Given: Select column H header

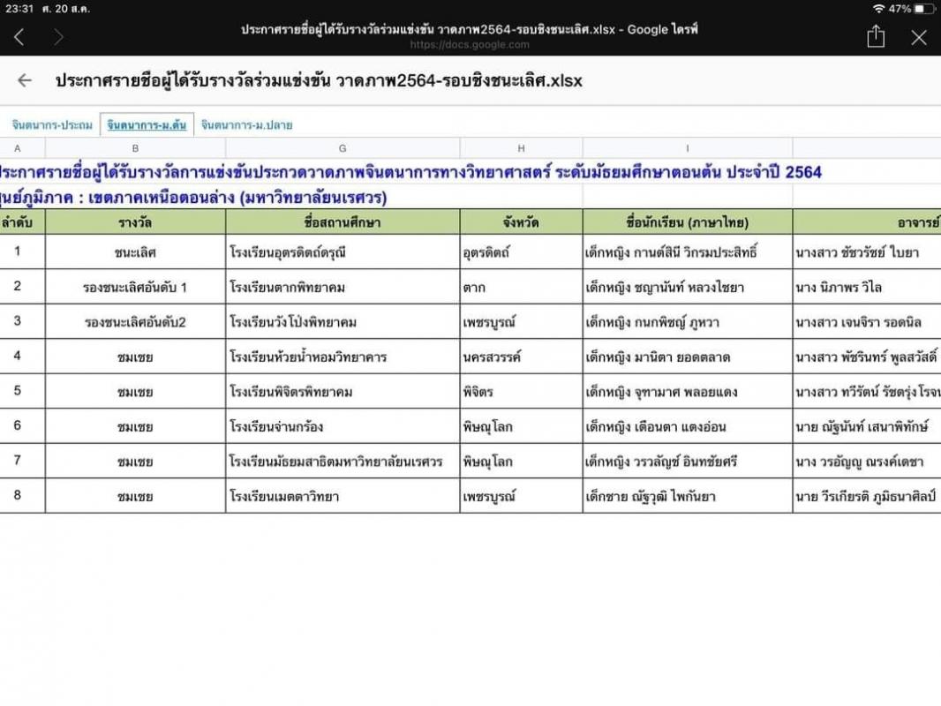Looking at the screenshot, I should [x=521, y=148].
